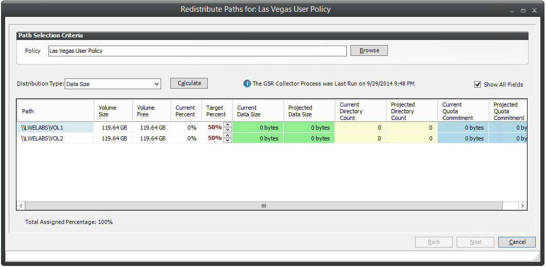Sort by Volume Free column header

coord(151,111)
